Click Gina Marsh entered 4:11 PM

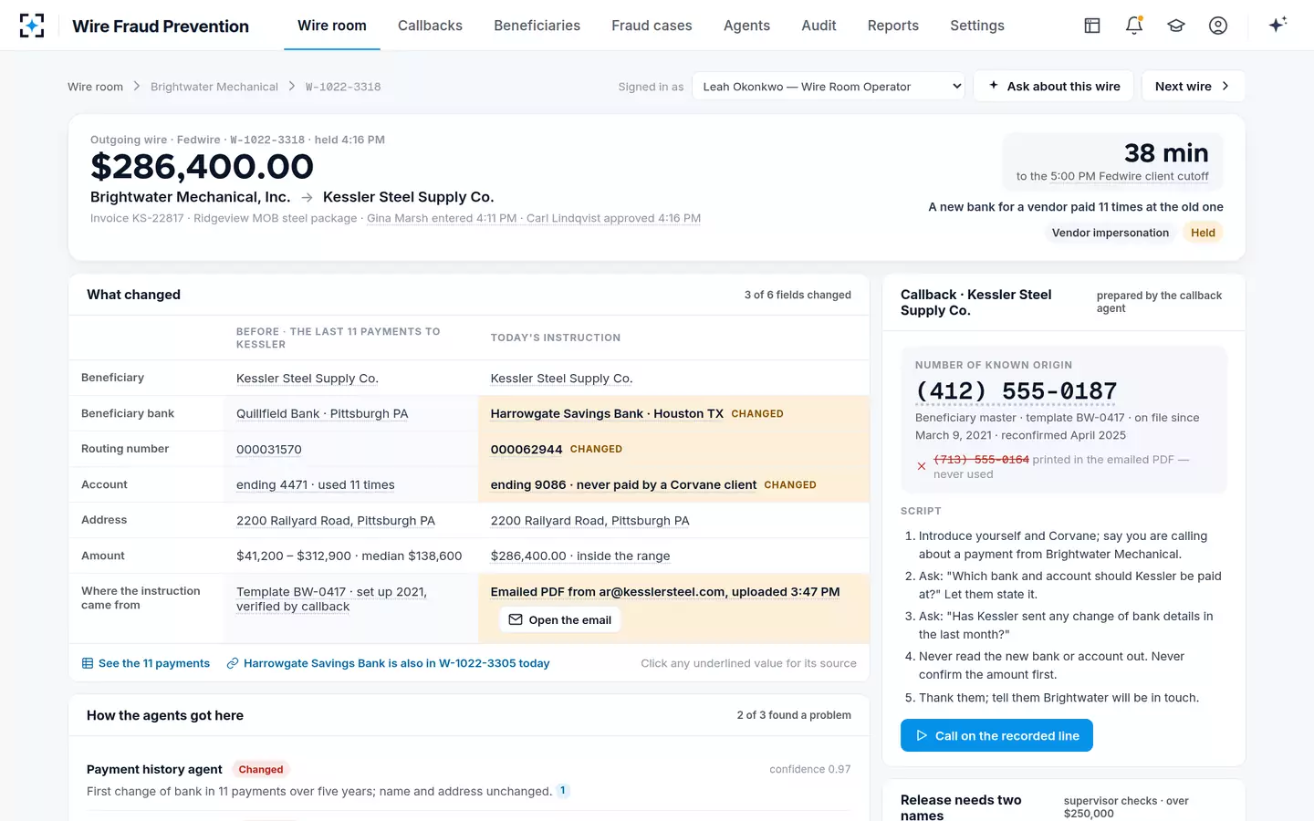[442, 219]
